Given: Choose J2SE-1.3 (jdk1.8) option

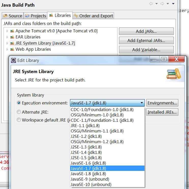Looking at the screenshot, I should [x=107, y=147].
